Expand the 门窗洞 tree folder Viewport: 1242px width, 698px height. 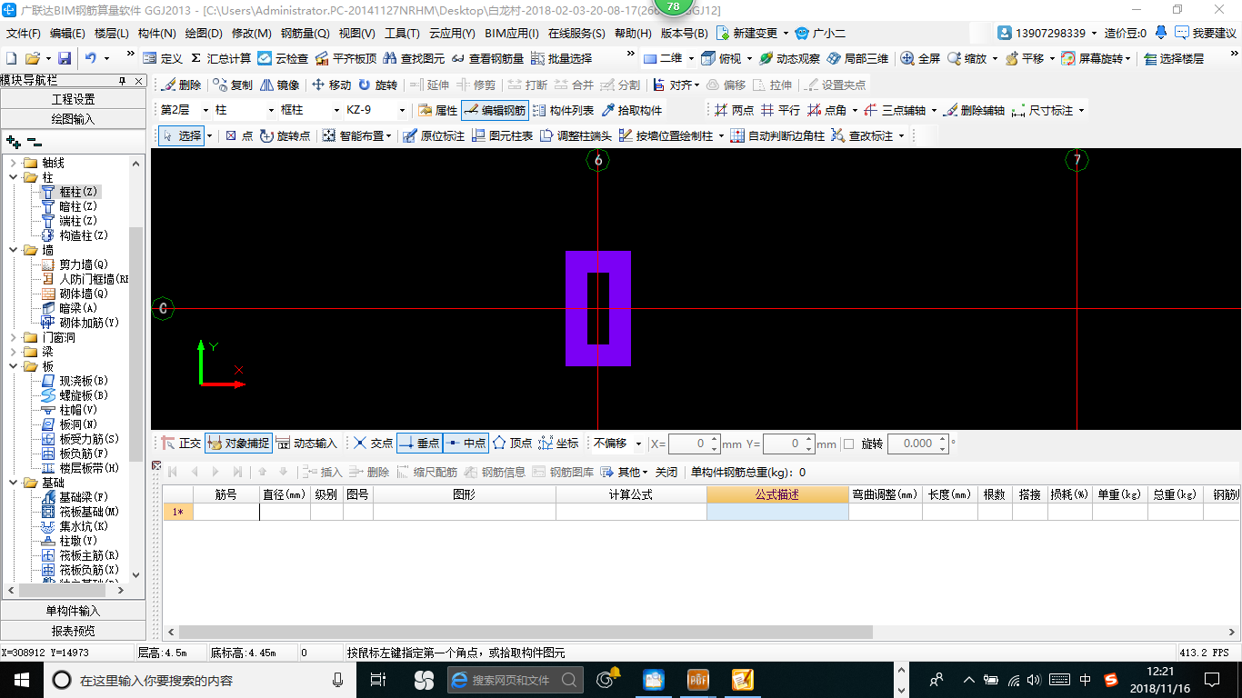click(x=14, y=337)
